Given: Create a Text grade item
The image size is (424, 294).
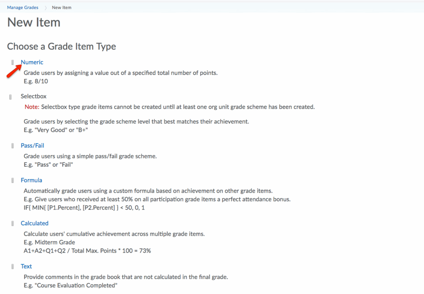Looking at the screenshot, I should [26, 267].
